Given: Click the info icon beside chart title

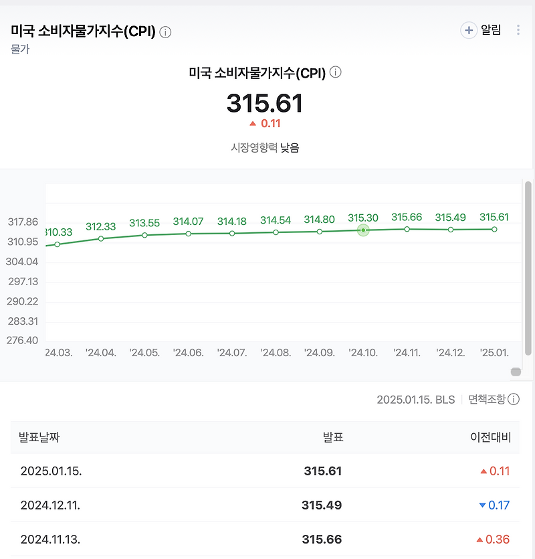Looking at the screenshot, I should click(336, 72).
